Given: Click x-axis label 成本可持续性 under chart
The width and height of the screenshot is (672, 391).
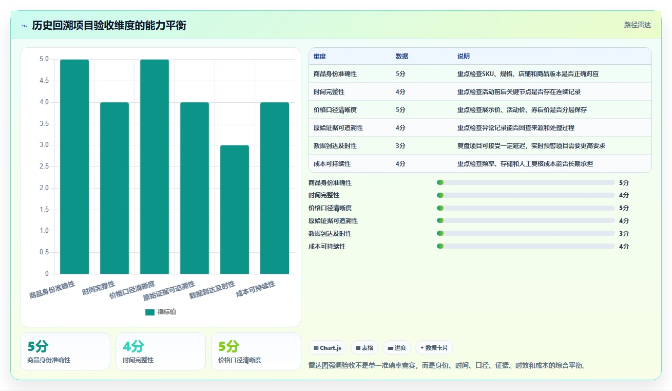Looking at the screenshot, I should (256, 290).
